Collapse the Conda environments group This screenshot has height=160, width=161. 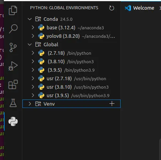(30, 19)
